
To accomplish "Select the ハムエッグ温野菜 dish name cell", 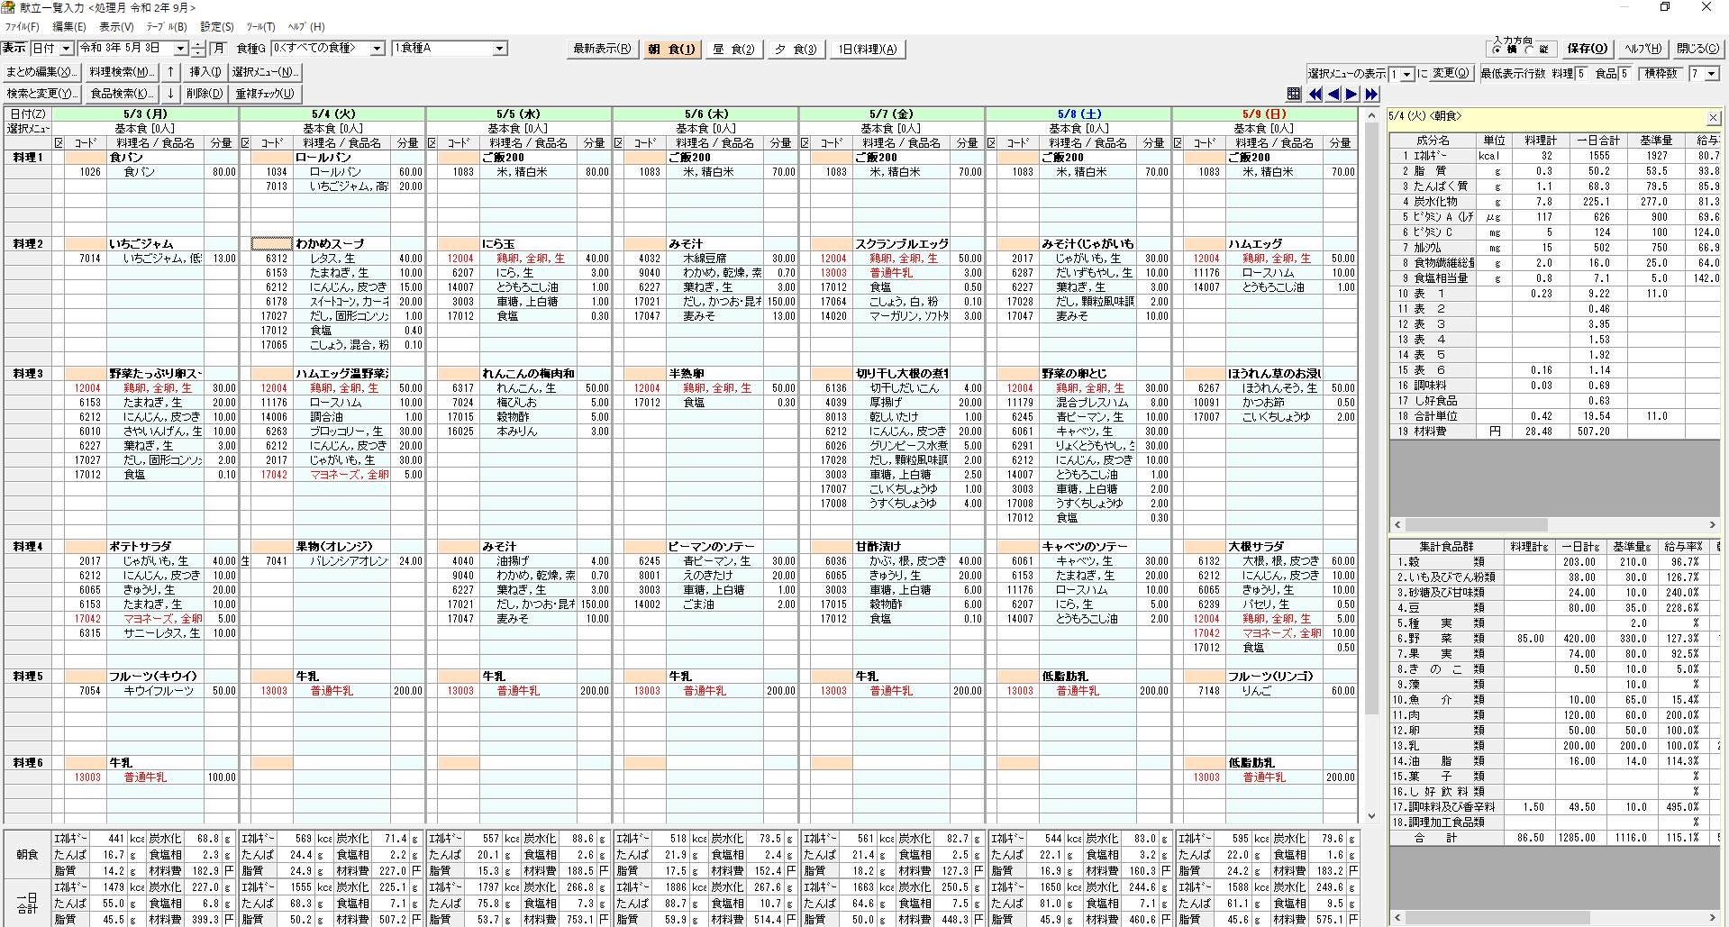I will (341, 374).
